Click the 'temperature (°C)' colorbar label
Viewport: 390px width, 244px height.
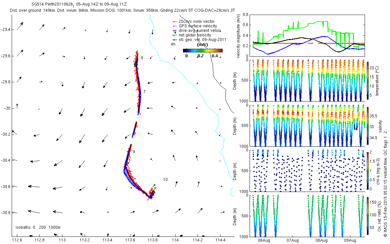click(x=377, y=80)
